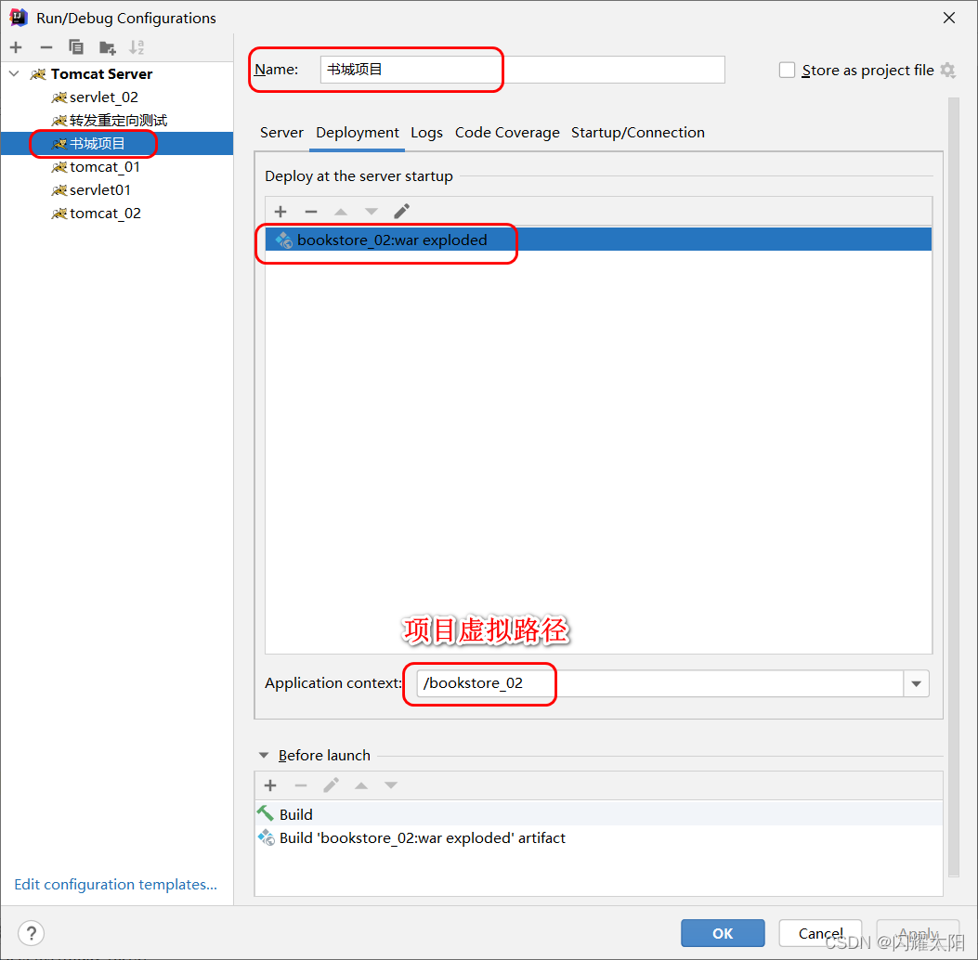This screenshot has width=978, height=960.
Task: Open Edit configuration templates link
Action: 115,884
